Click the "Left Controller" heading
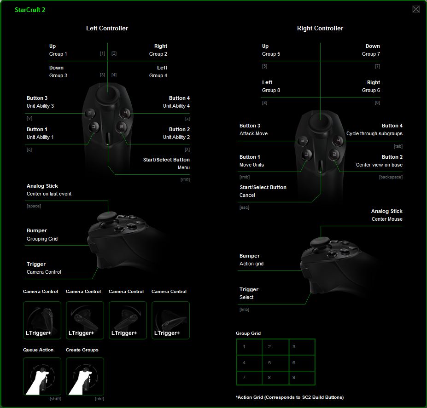 point(107,28)
